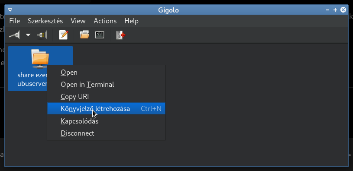353x171 pixels.
Task: Select the network share folder icon
Action: pyautogui.click(x=40, y=59)
